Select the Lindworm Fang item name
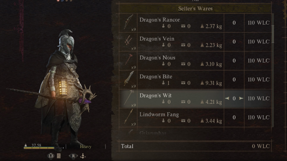 (159, 114)
